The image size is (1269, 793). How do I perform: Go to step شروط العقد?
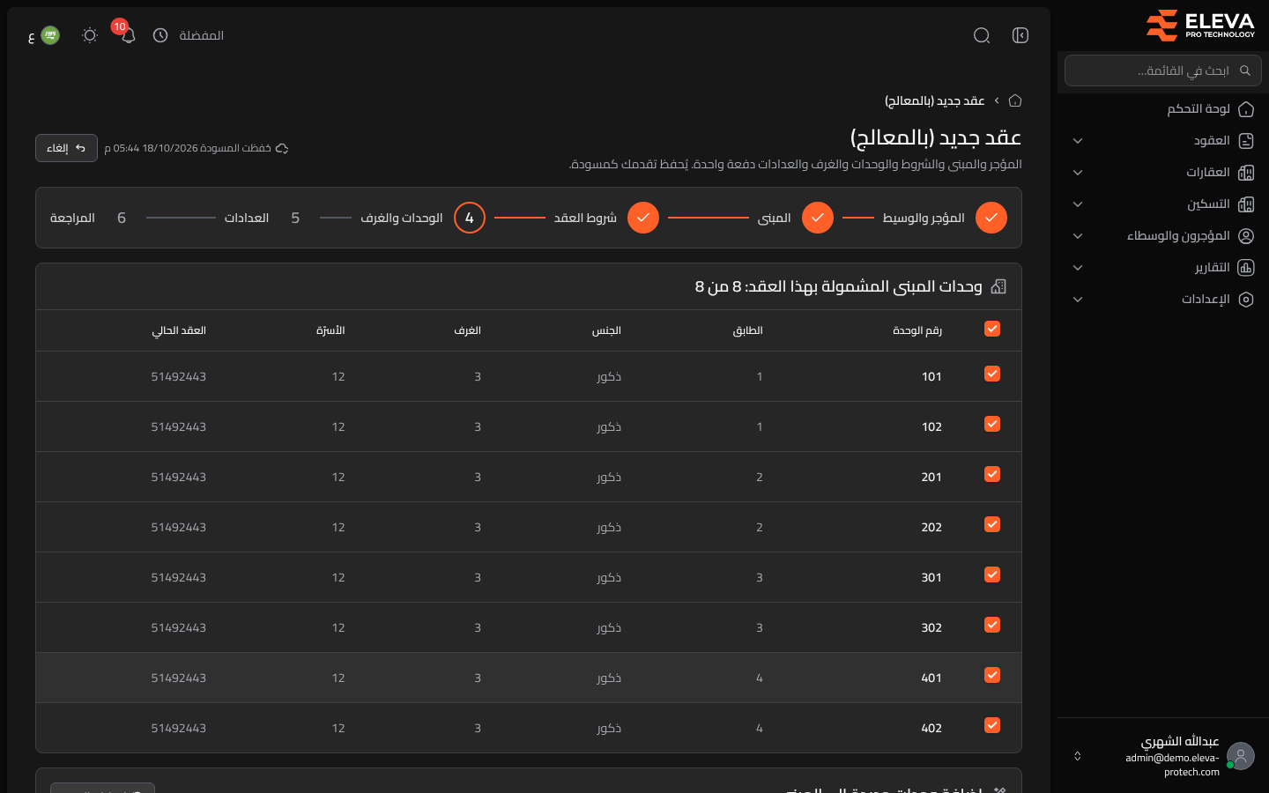tap(606, 218)
